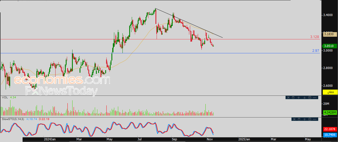Open SlowSTO indicator settings gear
Image resolution: width=338 pixels, height=142 pixels.
tap(310, 119)
